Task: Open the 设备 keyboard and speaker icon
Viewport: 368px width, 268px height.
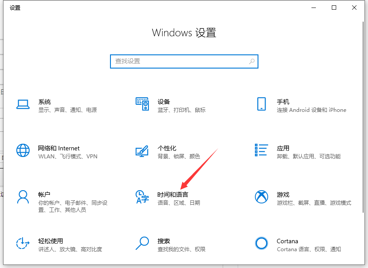Action: pyautogui.click(x=142, y=104)
